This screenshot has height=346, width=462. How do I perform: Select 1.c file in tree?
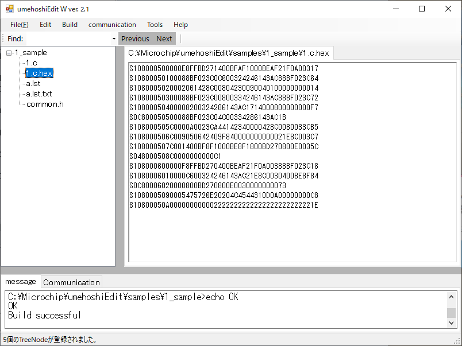[x=32, y=63]
